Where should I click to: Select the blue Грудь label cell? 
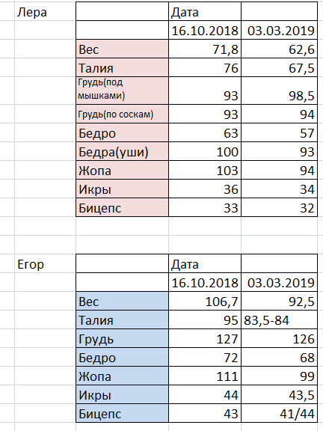pos(122,339)
